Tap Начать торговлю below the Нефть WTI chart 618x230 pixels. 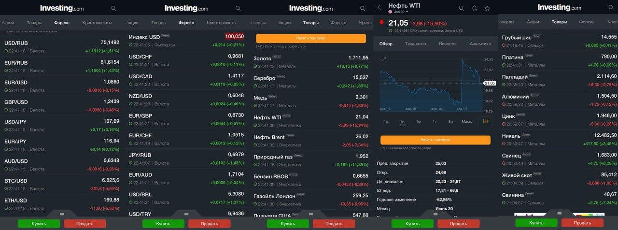point(435,140)
